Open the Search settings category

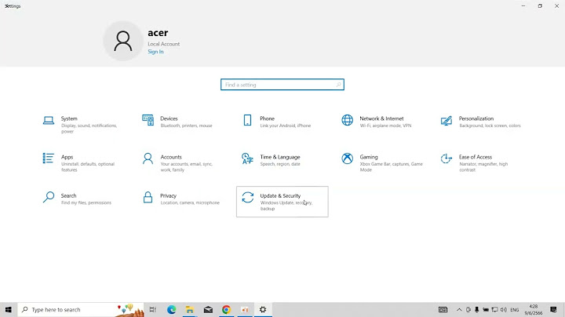coord(84,199)
